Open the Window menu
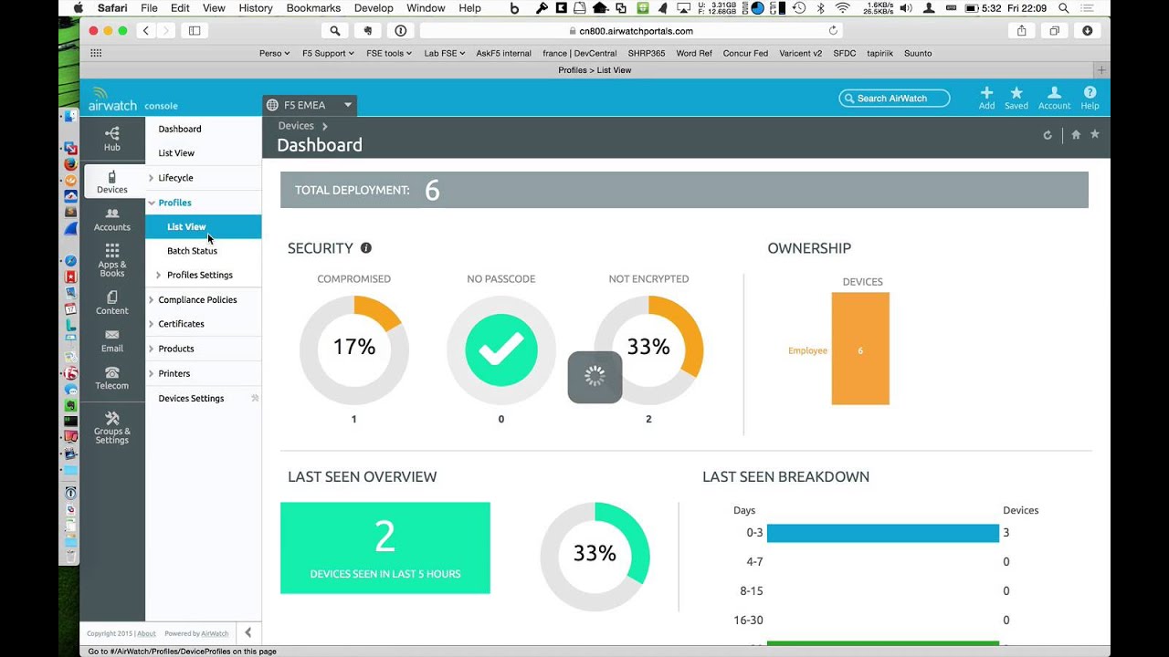1169x657 pixels. tap(426, 8)
